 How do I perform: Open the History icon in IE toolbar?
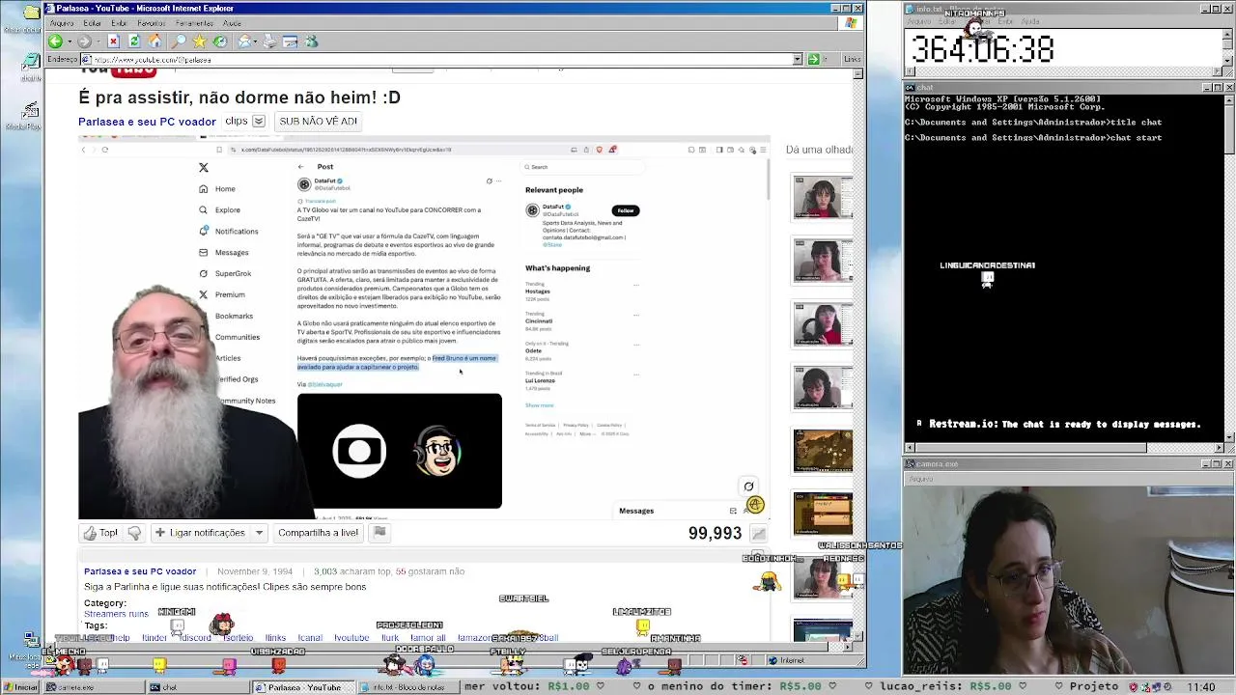click(x=220, y=42)
